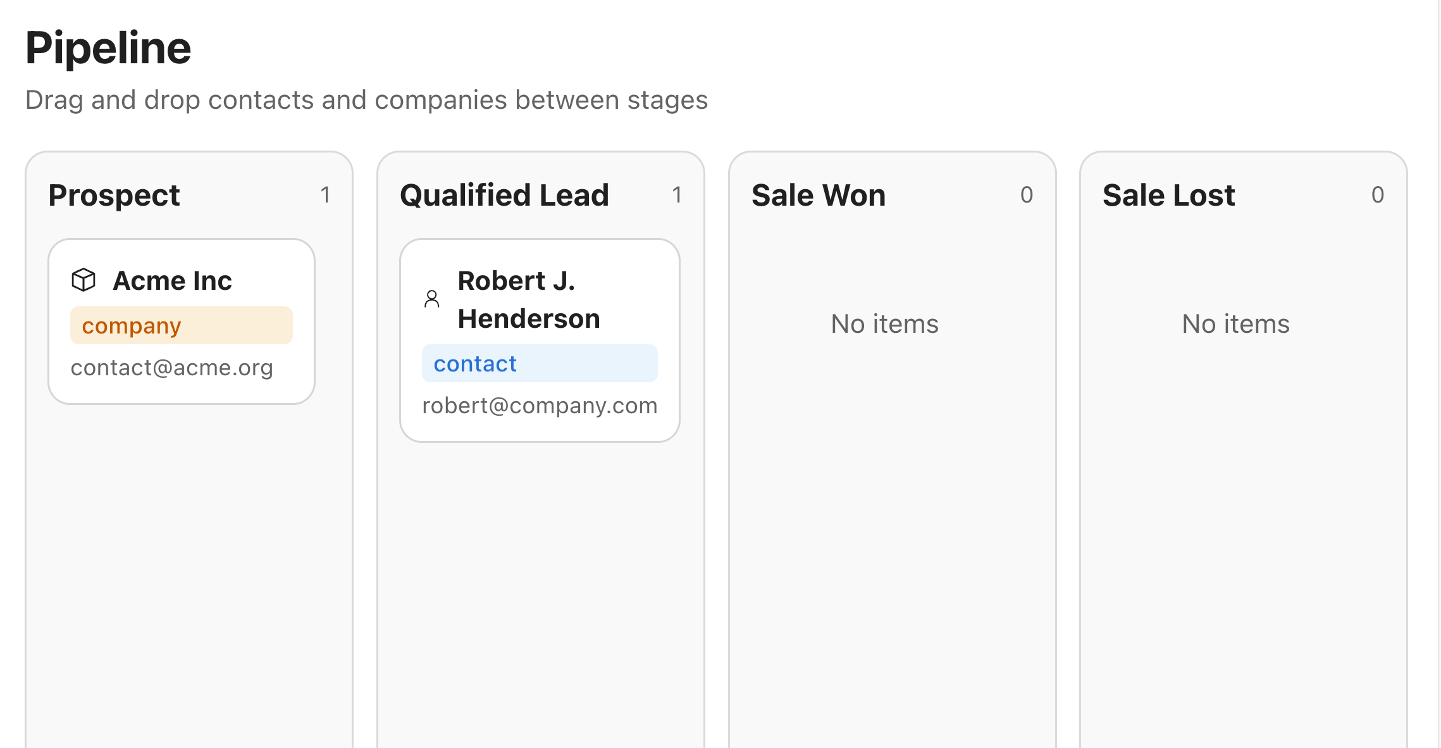This screenshot has height=748, width=1441.
Task: Click the cube icon on Acme Inc card
Action: [x=83, y=280]
